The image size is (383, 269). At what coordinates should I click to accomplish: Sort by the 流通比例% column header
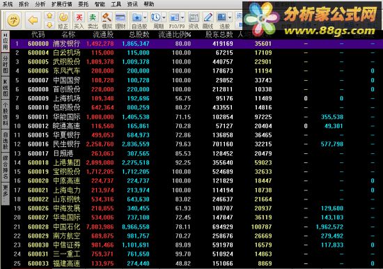click(x=175, y=35)
